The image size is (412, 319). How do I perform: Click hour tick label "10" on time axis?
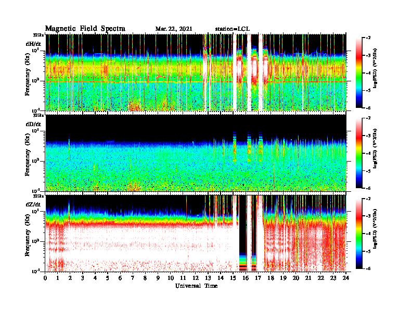171,278
